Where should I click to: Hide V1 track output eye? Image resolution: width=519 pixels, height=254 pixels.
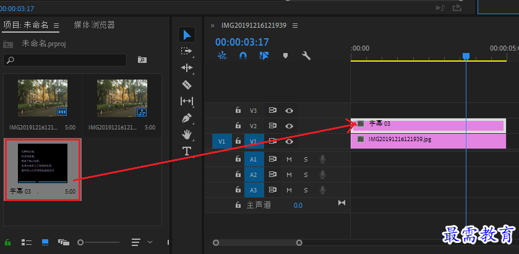click(290, 142)
